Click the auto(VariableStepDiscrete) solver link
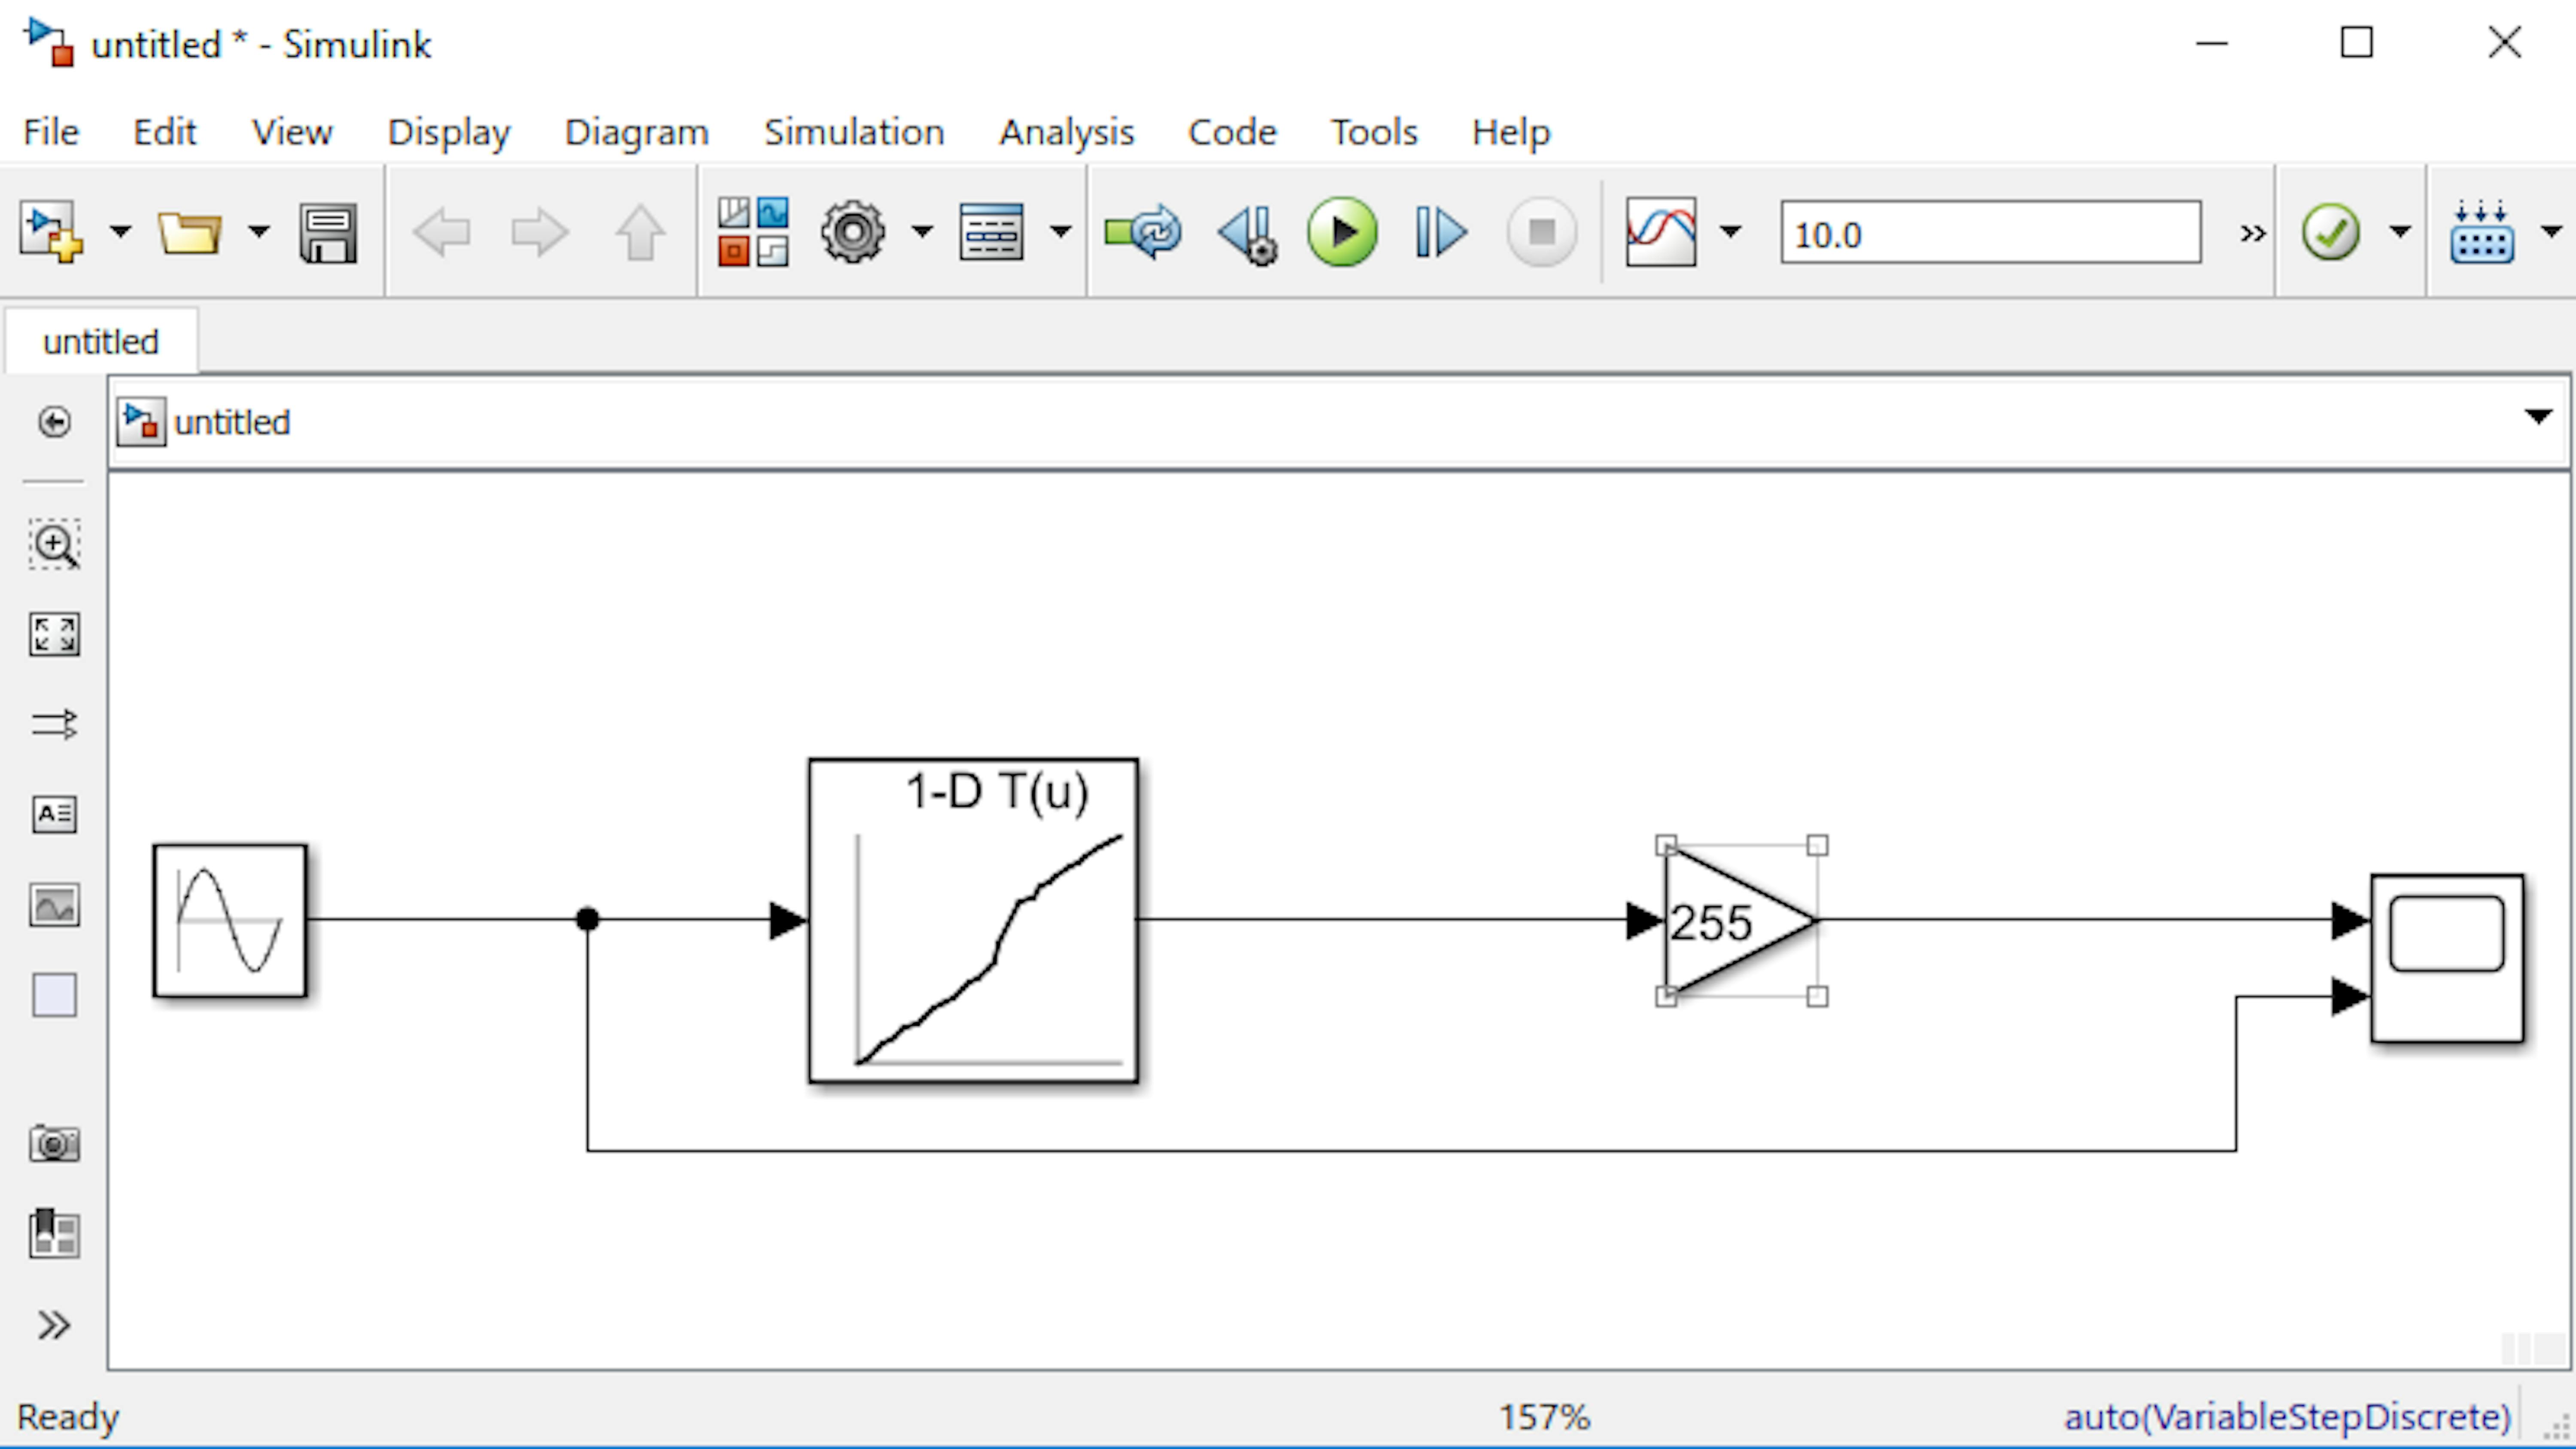The width and height of the screenshot is (2576, 1449). point(2288,1416)
